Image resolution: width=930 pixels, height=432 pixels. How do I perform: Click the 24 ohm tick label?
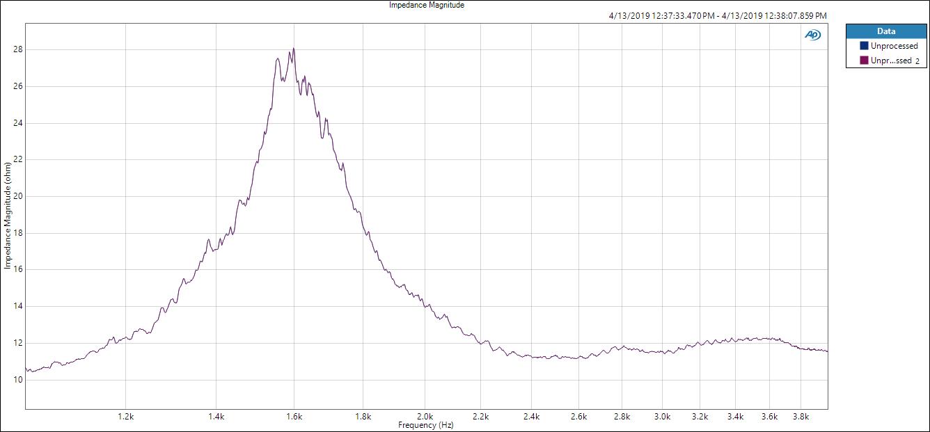click(18, 123)
